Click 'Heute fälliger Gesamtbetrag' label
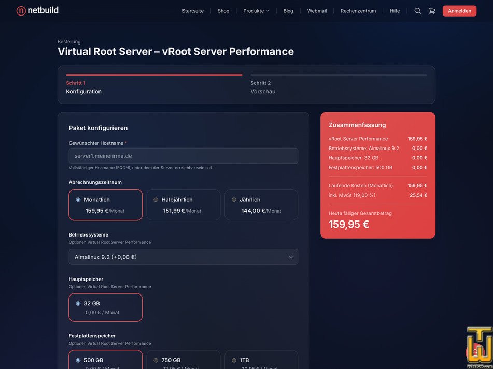 [x=360, y=213]
